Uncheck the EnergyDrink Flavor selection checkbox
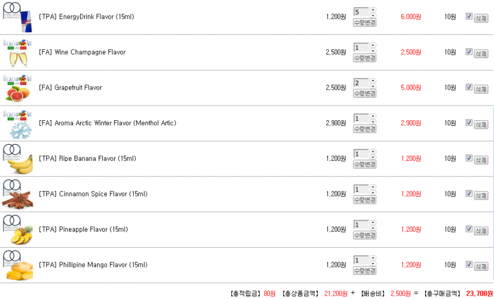494x299 pixels. 469,16
